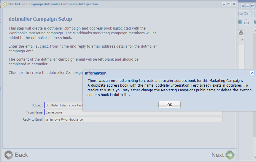Click the binoculars search icon in the background panel
Screen dimensions: 256x162
coord(241,33)
